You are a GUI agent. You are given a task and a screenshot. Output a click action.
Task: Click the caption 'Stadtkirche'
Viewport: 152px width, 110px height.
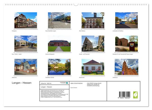coord(115,77)
